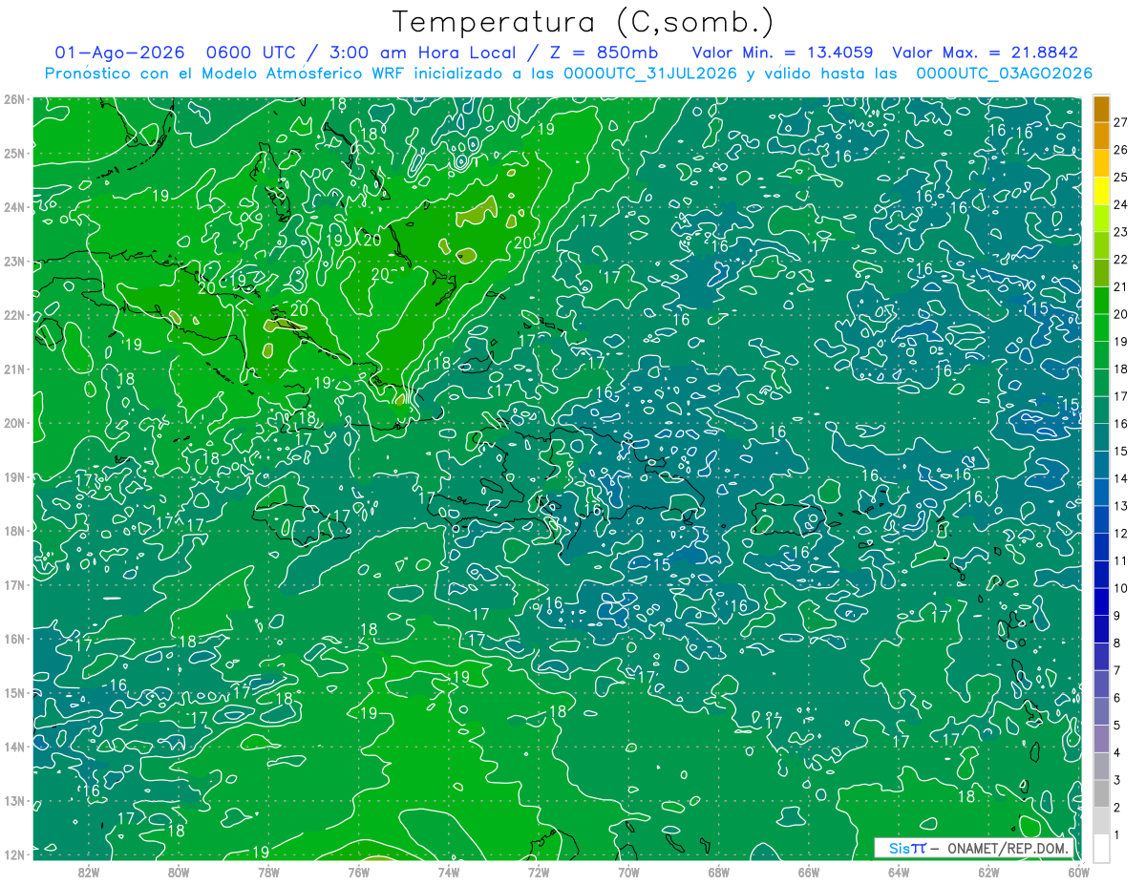This screenshot has height=885, width=1146.
Task: Click 'Valor Min. = 13.4059' value
Action: [782, 53]
